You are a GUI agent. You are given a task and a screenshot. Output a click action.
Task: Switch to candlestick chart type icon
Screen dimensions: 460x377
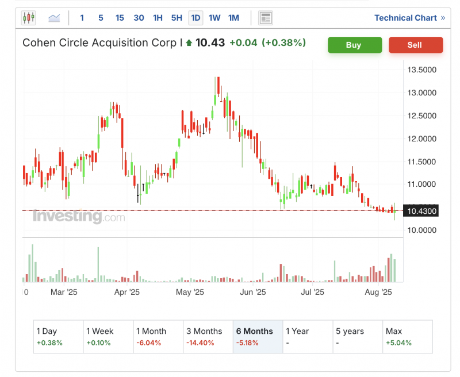tap(29, 18)
